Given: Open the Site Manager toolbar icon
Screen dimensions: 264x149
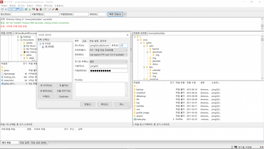Looking at the screenshot, I should tap(2, 9).
